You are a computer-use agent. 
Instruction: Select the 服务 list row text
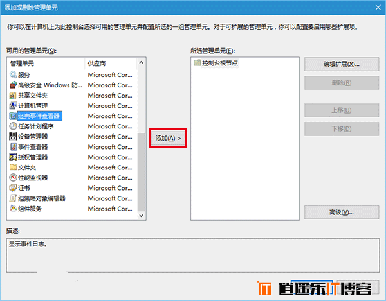pos(24,74)
